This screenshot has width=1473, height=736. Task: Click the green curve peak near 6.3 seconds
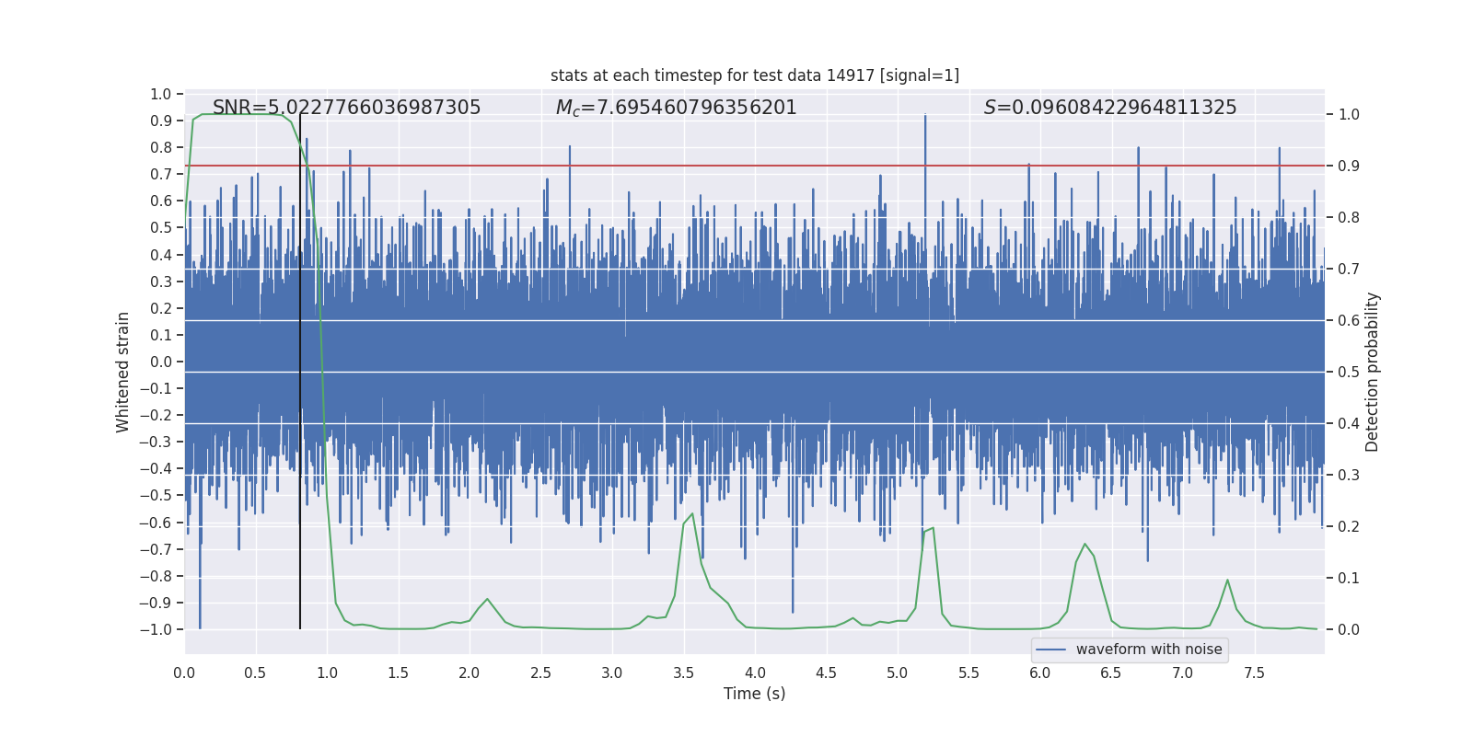(1084, 545)
